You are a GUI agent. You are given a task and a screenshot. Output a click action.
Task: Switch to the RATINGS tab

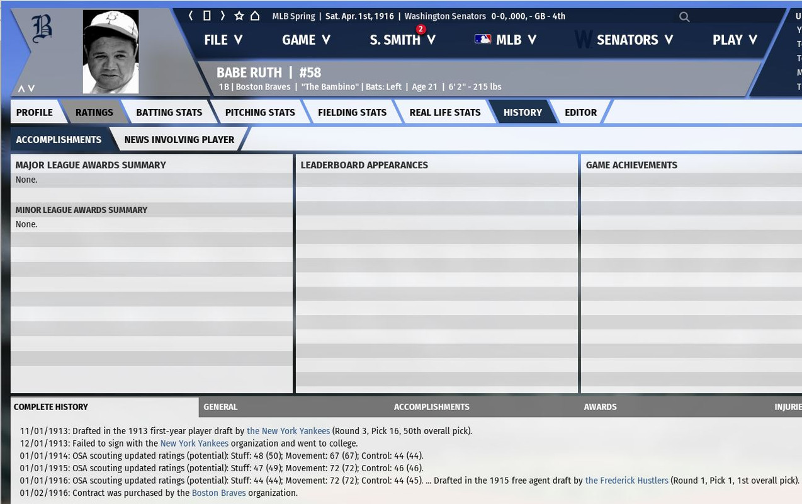click(x=94, y=112)
